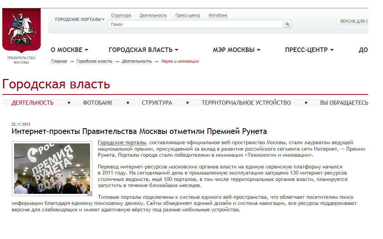Click the Правительство Москвы caption under logo

pyautogui.click(x=21, y=60)
